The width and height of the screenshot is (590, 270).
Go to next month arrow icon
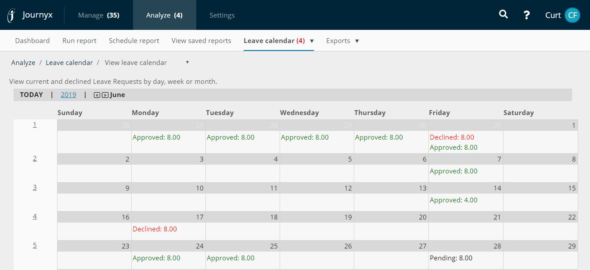point(105,95)
